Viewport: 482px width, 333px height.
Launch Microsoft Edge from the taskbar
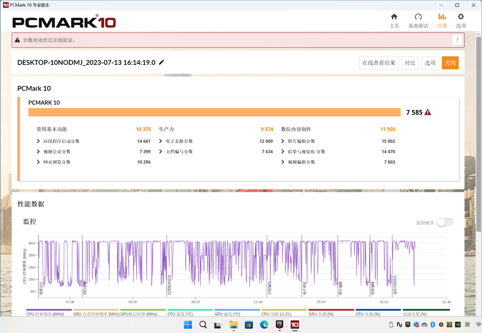point(264,324)
